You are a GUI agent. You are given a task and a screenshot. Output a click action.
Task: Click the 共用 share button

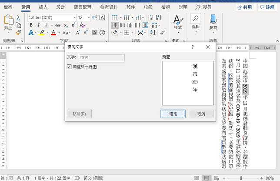pos(244,7)
